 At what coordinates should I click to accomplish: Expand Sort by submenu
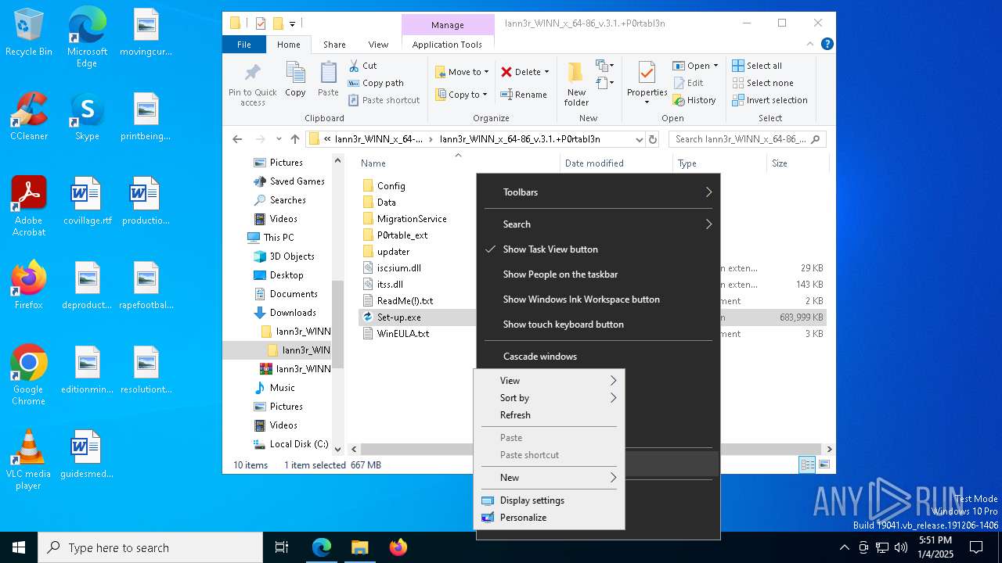[x=549, y=398]
